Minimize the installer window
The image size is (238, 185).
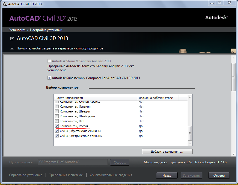(212, 3)
